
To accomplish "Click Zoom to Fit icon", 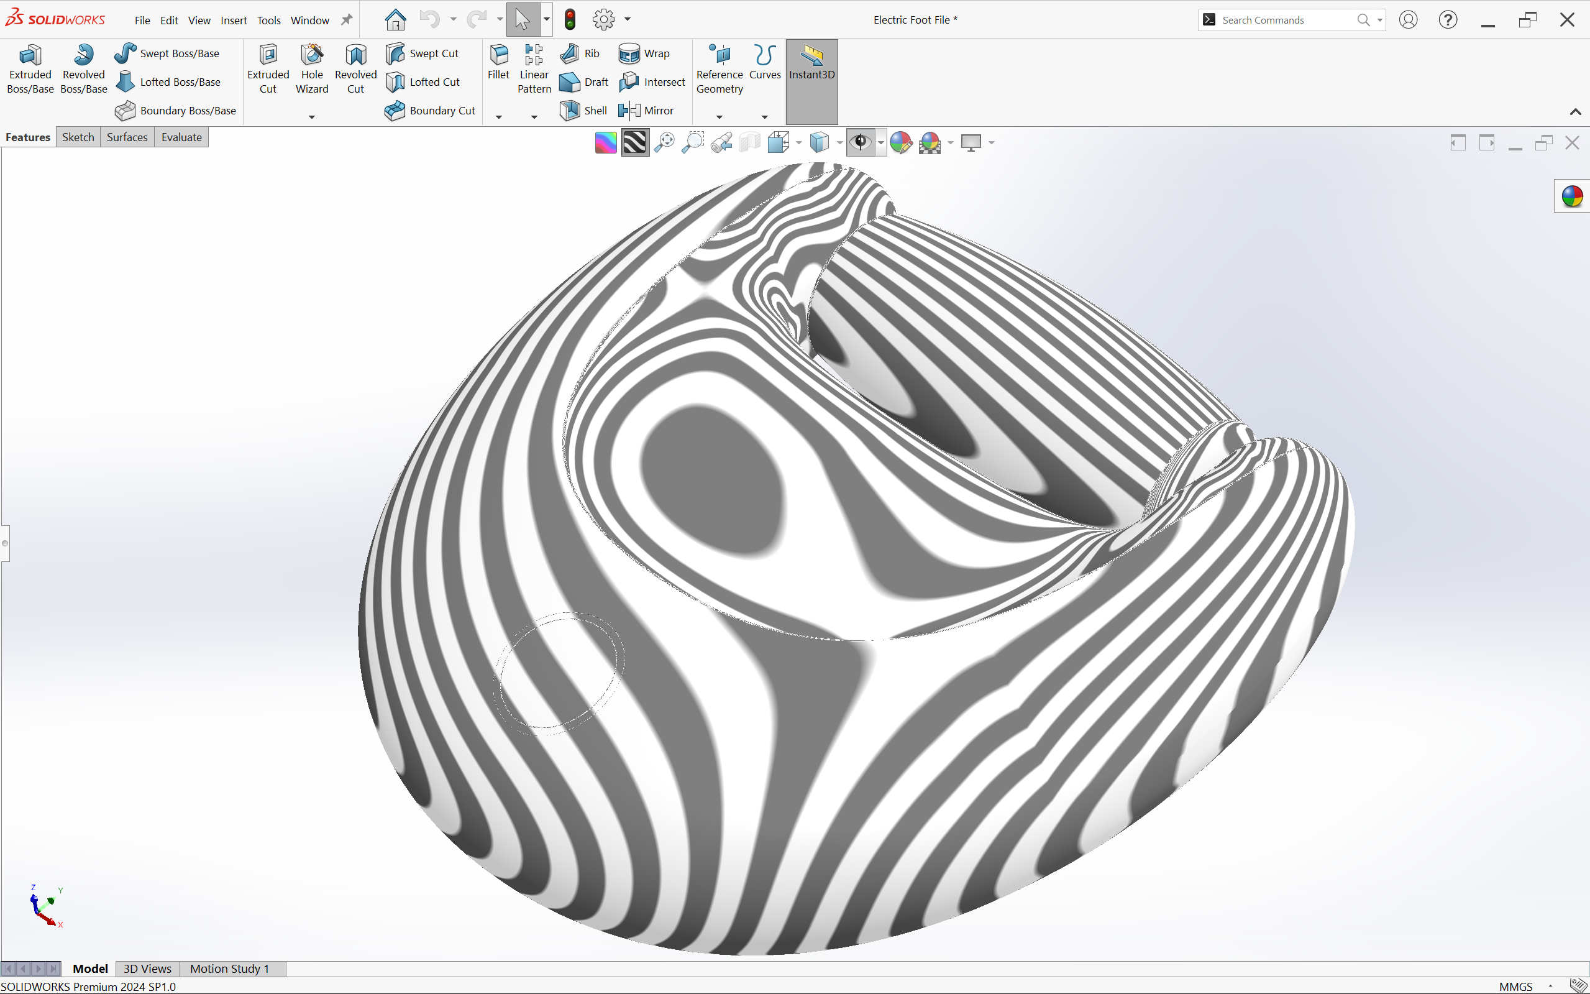I will tap(664, 142).
